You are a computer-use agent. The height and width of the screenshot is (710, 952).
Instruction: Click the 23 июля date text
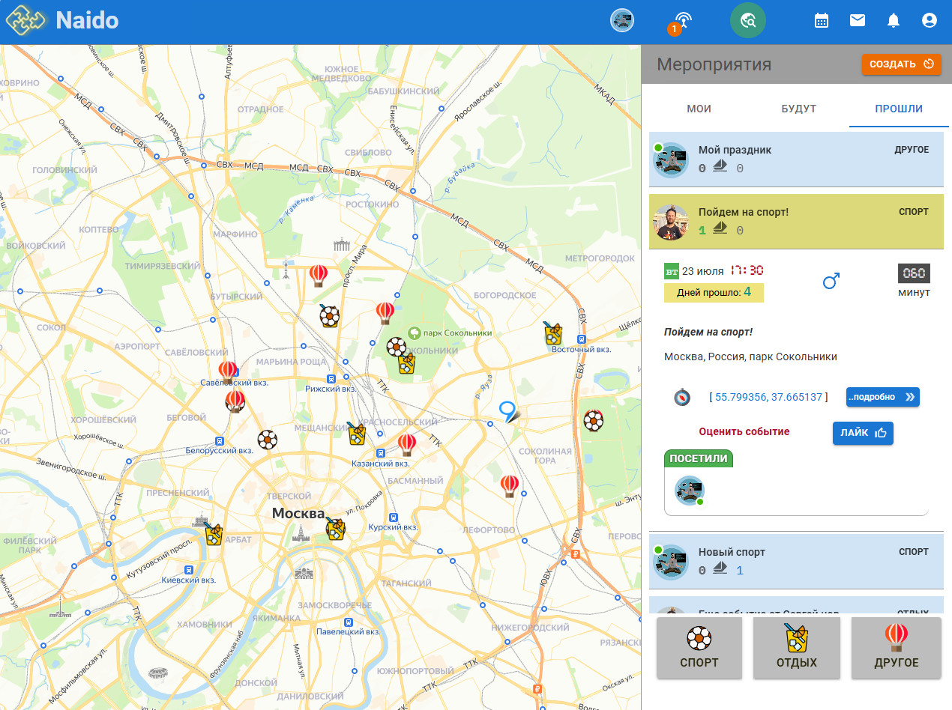coord(702,270)
